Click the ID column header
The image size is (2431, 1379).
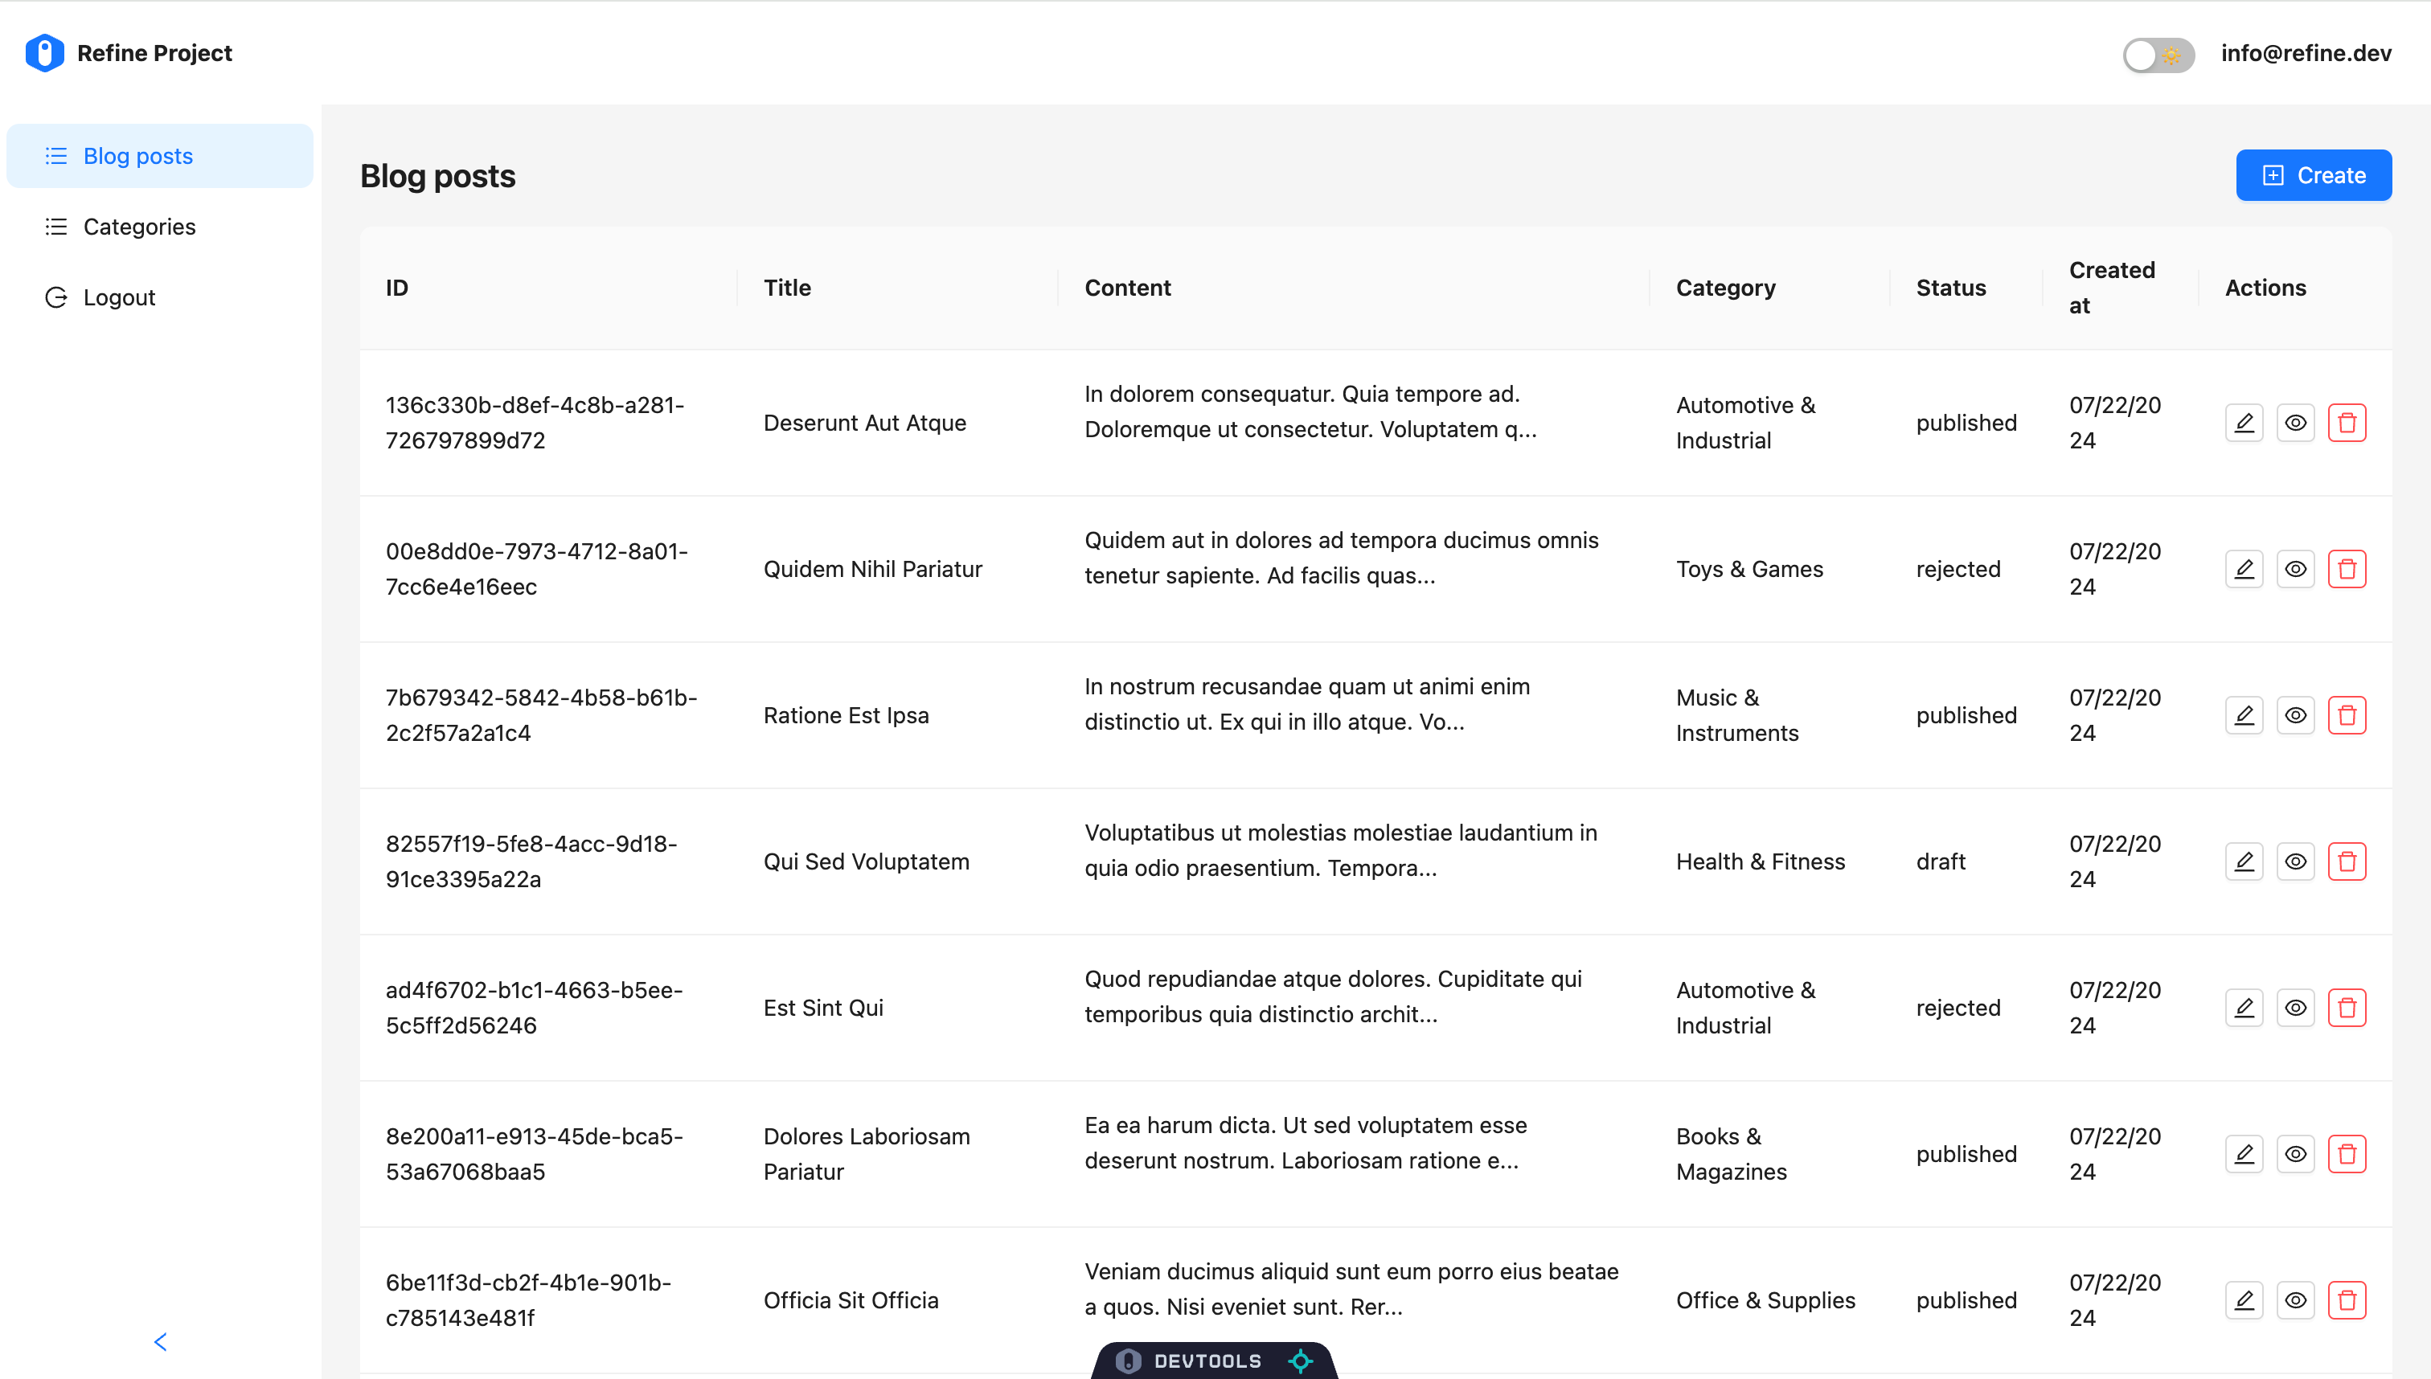click(547, 288)
